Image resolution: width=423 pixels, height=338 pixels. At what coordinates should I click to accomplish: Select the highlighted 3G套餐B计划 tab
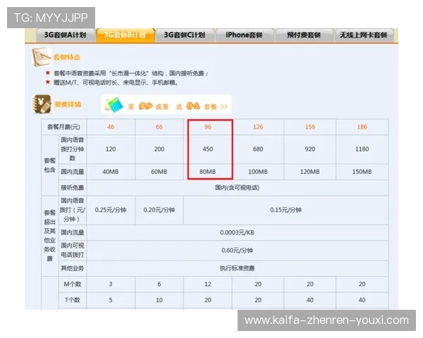tap(125, 35)
